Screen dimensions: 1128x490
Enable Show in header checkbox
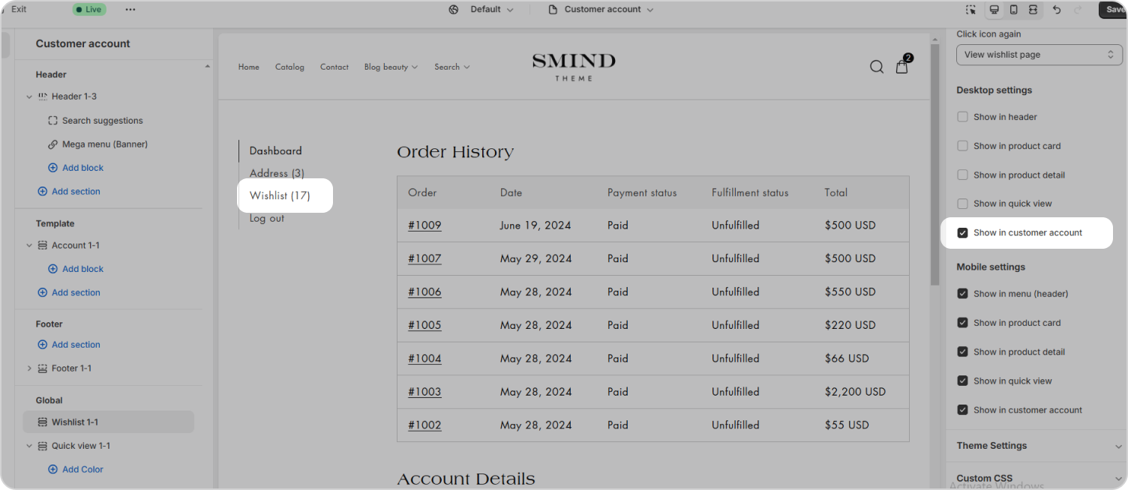pyautogui.click(x=962, y=117)
